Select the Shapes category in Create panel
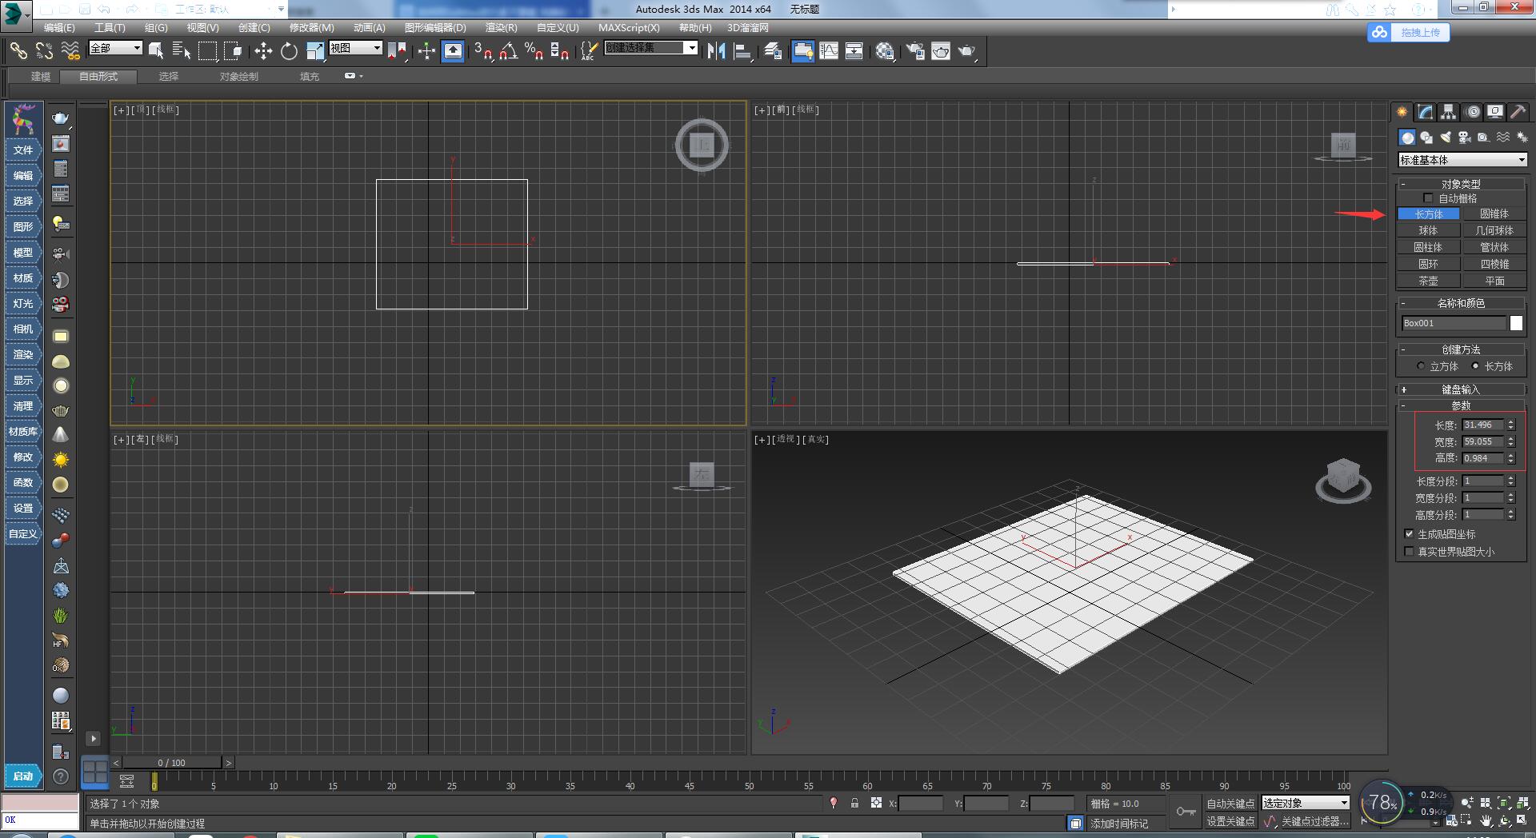Screen dimensions: 1536x838 coord(1426,138)
